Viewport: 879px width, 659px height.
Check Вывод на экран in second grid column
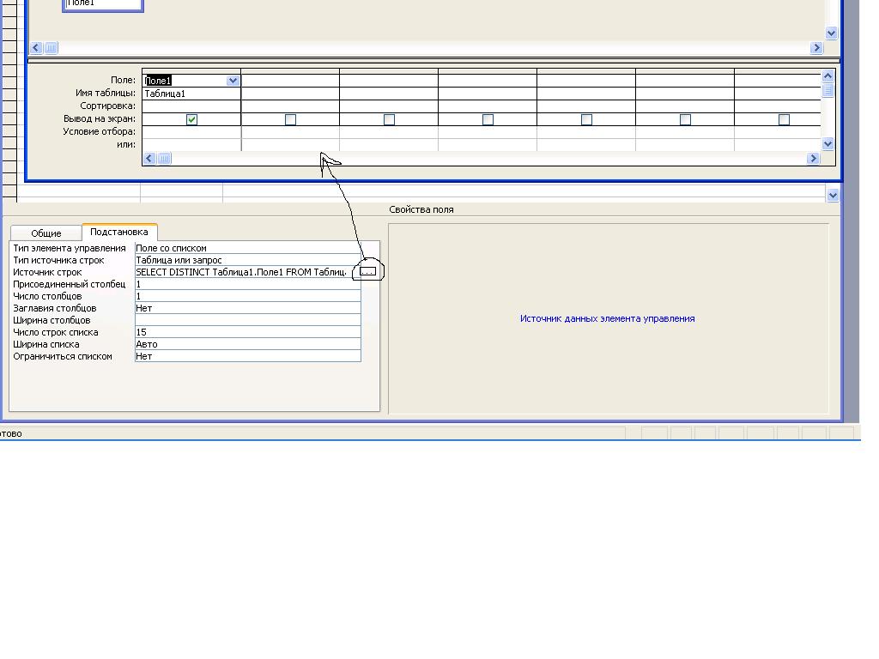point(290,119)
